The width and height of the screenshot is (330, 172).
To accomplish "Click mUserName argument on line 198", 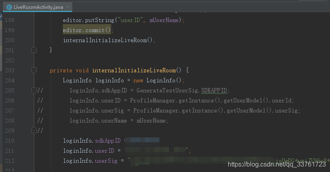I will pos(164,20).
